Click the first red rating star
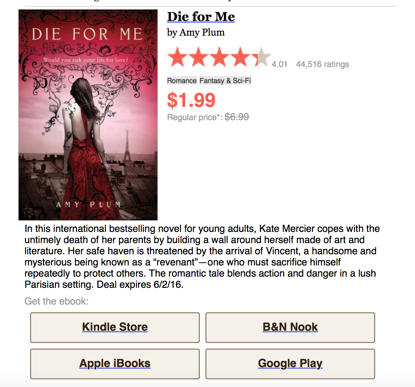Image resolution: width=415 pixels, height=387 pixels. (178, 57)
